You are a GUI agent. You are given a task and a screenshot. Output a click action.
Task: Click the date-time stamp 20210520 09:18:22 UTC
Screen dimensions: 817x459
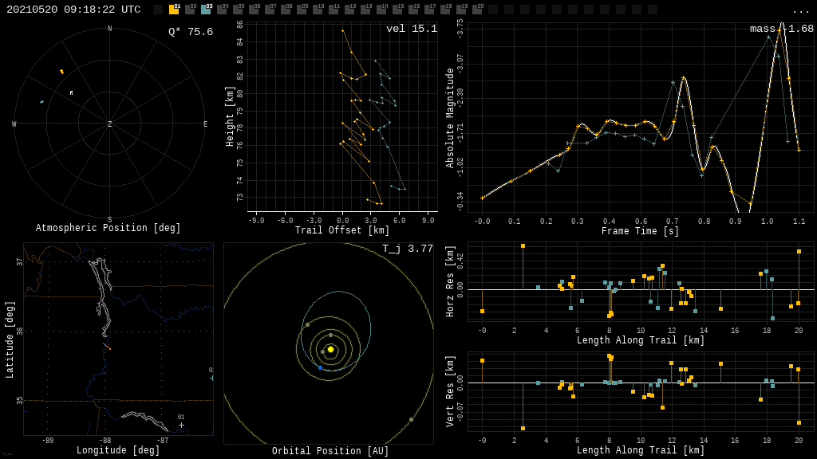(x=73, y=10)
